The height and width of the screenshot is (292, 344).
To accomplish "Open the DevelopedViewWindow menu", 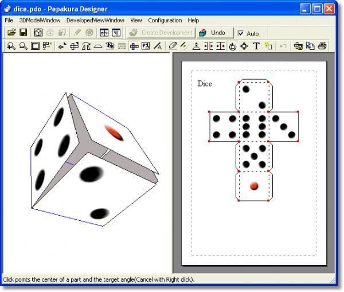I will point(95,20).
